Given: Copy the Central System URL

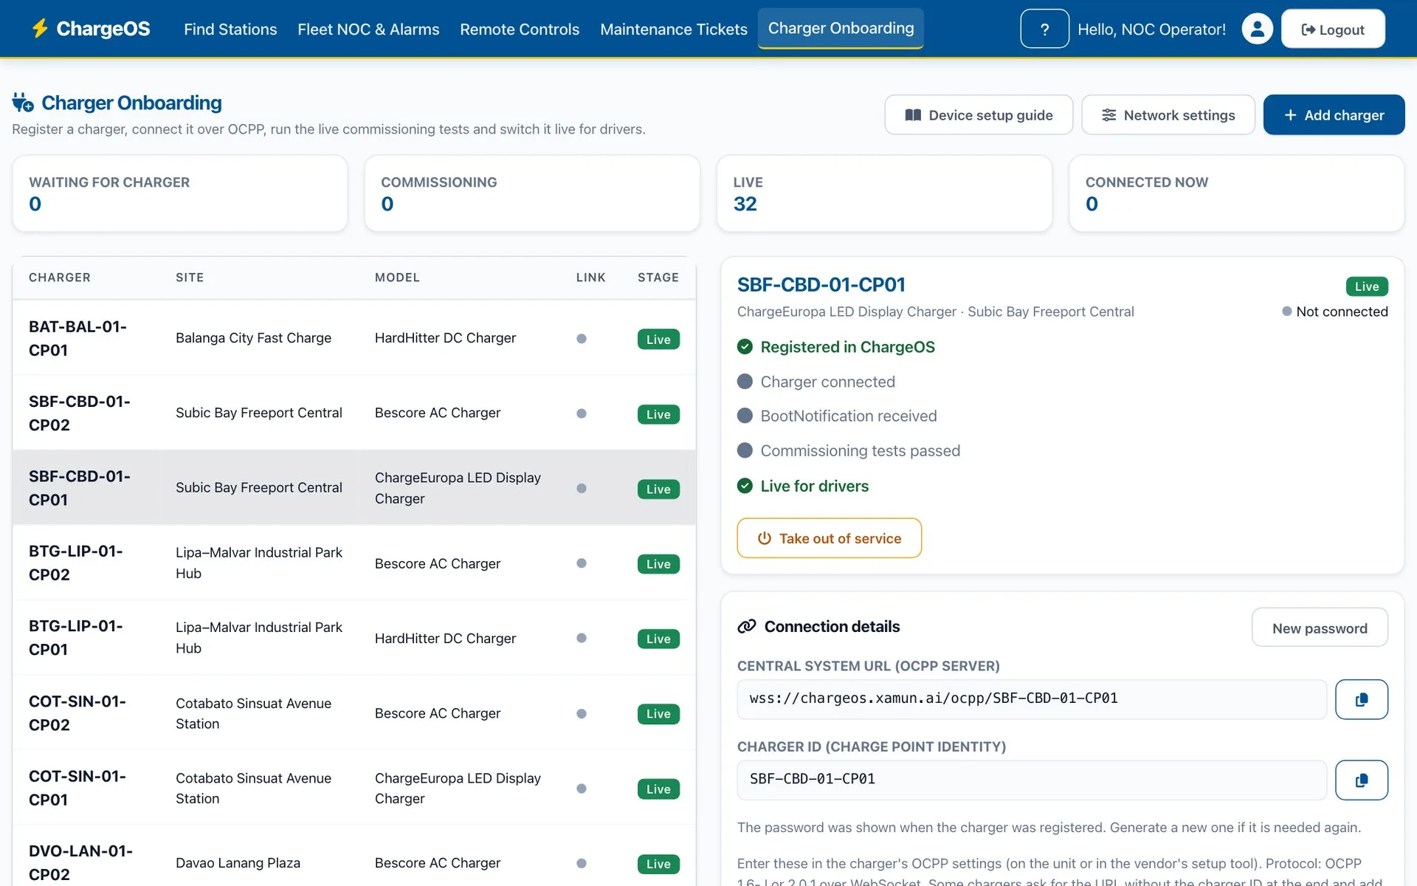Looking at the screenshot, I should [1361, 699].
